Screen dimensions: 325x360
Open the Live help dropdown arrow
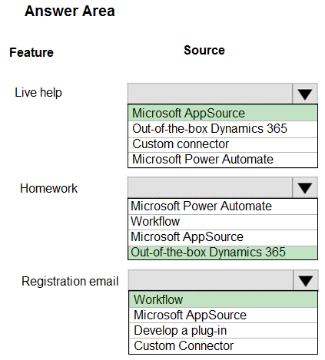(304, 94)
